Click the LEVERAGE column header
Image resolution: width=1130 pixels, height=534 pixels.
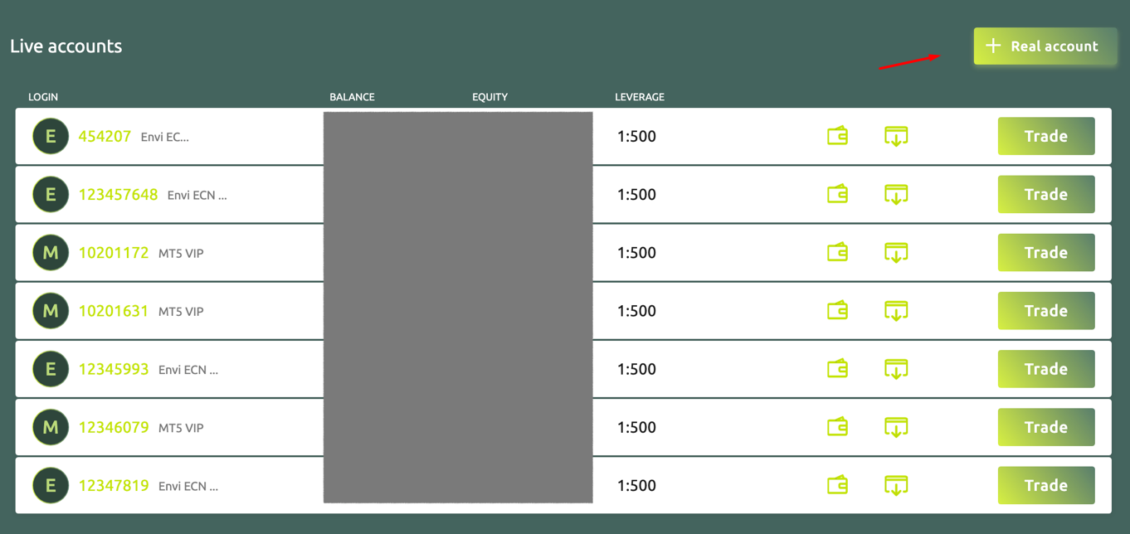tap(640, 97)
